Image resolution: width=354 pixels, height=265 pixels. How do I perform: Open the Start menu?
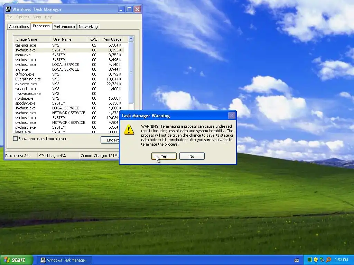tap(16, 260)
